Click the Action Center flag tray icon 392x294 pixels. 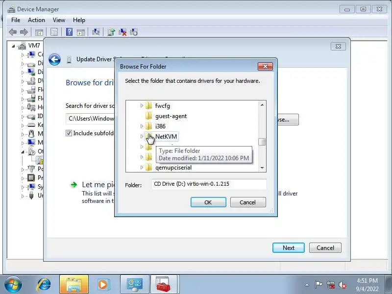pyautogui.click(x=318, y=285)
